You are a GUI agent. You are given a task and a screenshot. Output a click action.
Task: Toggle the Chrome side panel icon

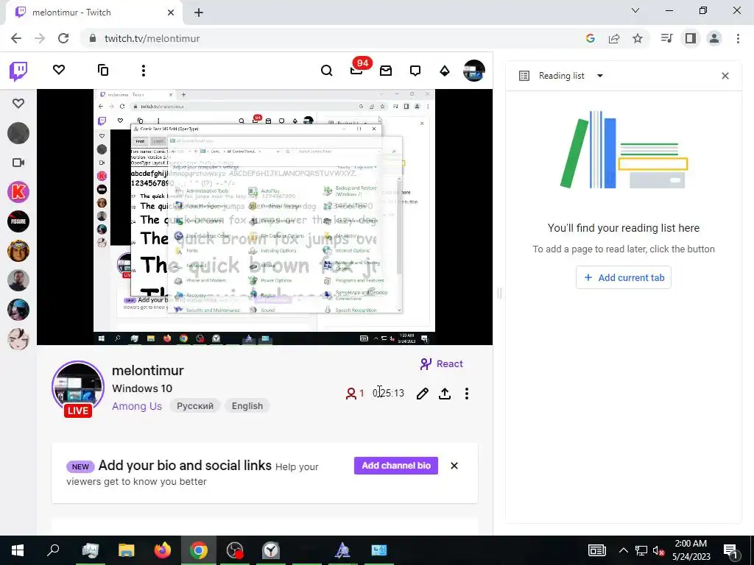coord(691,38)
